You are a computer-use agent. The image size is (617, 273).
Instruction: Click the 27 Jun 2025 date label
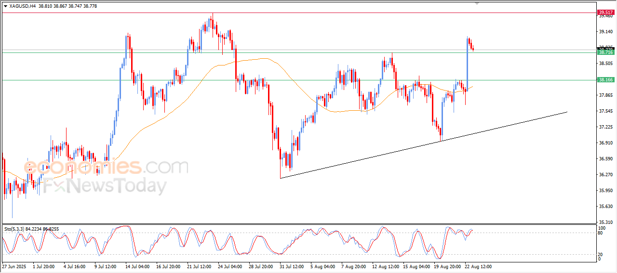point(13,266)
